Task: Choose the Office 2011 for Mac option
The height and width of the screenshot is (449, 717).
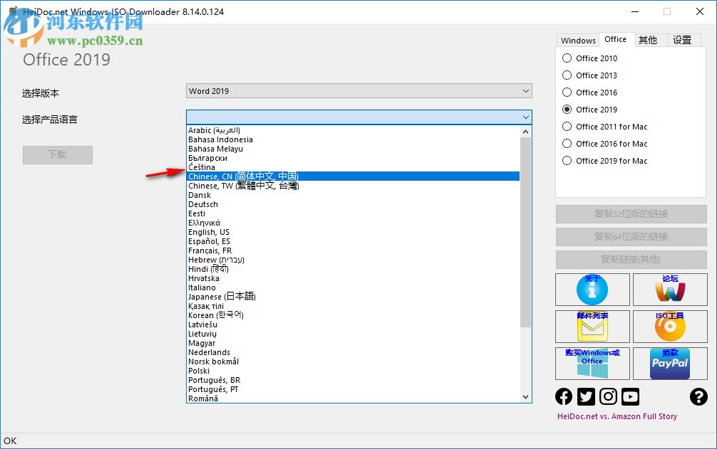Action: click(567, 126)
